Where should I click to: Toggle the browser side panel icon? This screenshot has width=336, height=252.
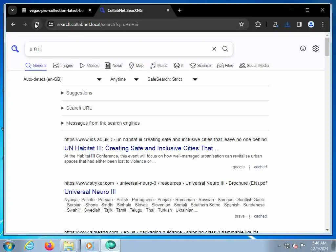click(299, 24)
